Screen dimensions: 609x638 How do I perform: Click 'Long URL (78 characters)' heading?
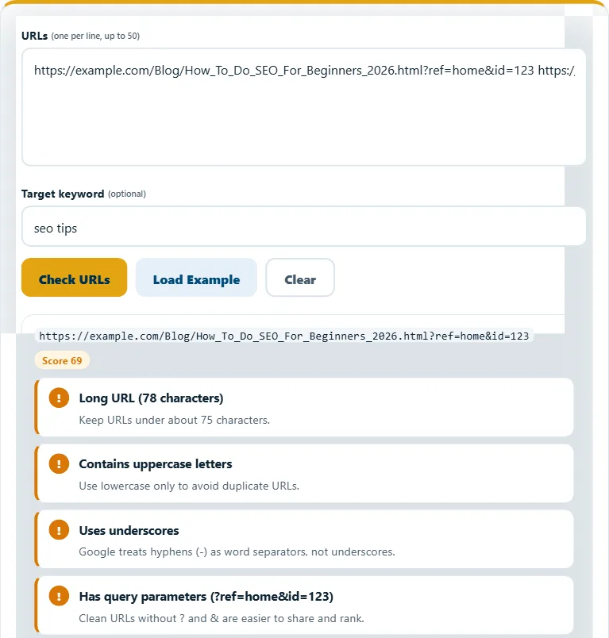tap(151, 398)
